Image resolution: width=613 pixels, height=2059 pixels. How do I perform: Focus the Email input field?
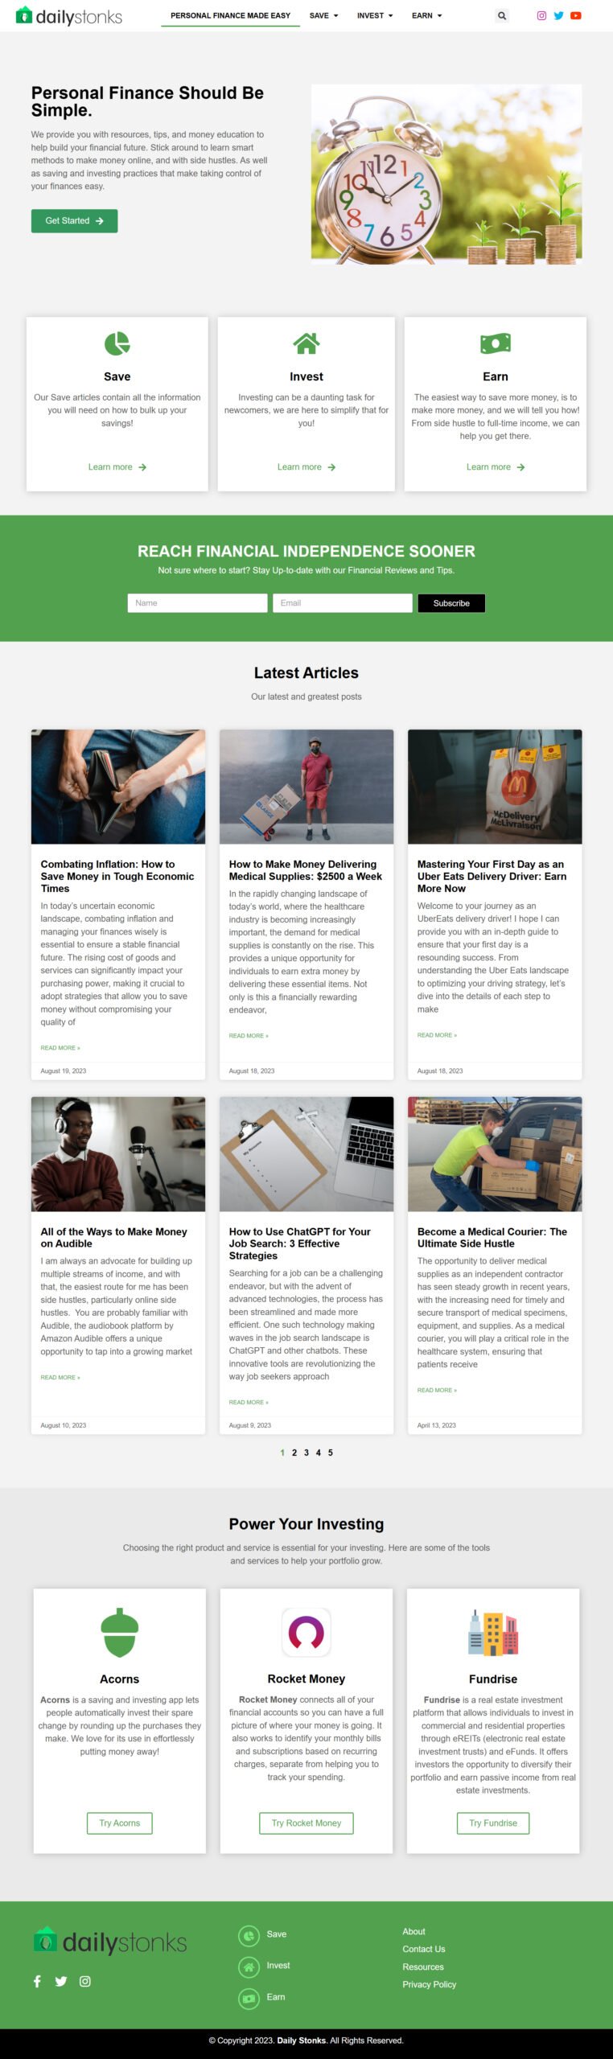click(x=343, y=603)
